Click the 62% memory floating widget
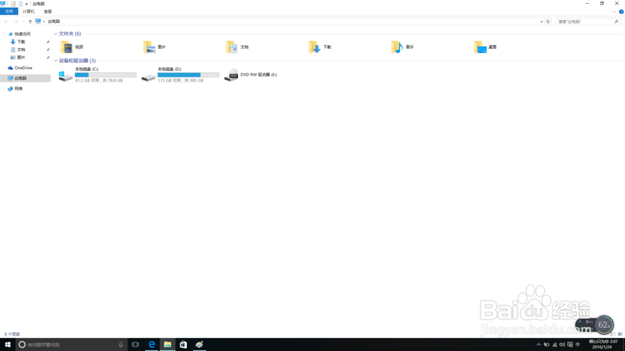The height and width of the screenshot is (351, 625). coord(604,325)
